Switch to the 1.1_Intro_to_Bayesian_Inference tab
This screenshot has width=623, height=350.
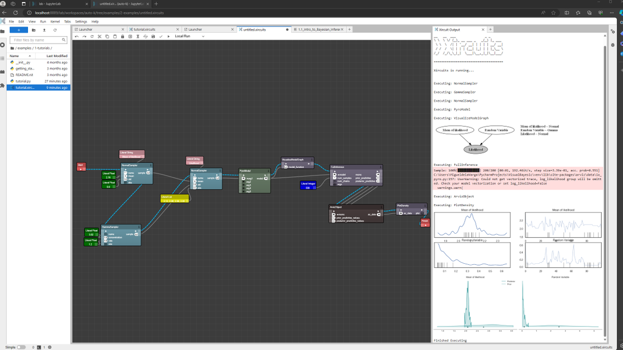(318, 30)
